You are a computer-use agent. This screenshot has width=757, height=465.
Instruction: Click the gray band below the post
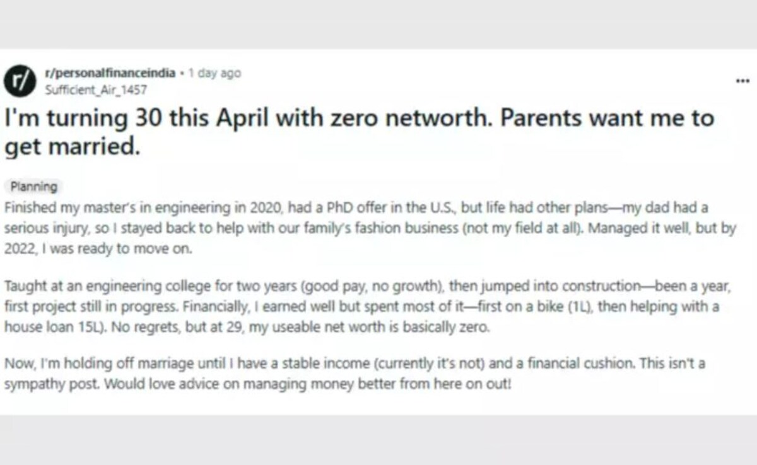click(378, 440)
